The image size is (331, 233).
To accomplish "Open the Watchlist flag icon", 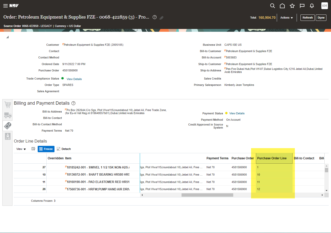I will tap(302, 6).
